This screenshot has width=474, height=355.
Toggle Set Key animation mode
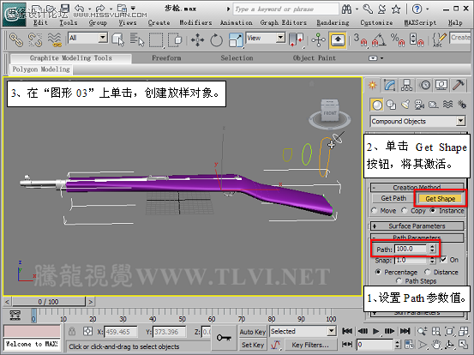(x=252, y=345)
